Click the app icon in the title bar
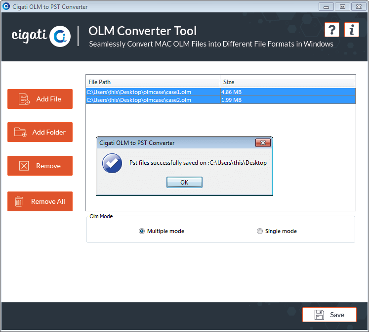Screen dimensions: 369x332 pyautogui.click(x=6, y=6)
